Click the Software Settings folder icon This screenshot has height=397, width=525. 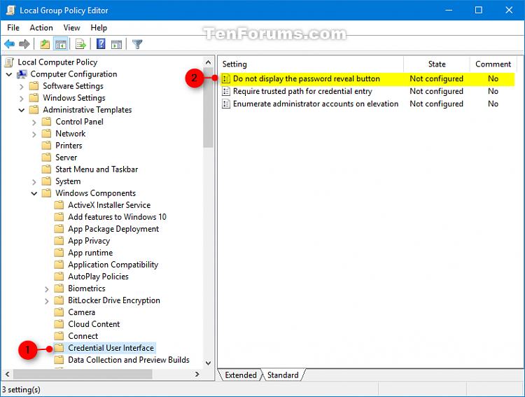[x=34, y=86]
